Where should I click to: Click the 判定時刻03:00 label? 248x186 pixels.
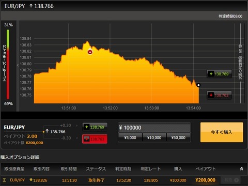(x=230, y=16)
